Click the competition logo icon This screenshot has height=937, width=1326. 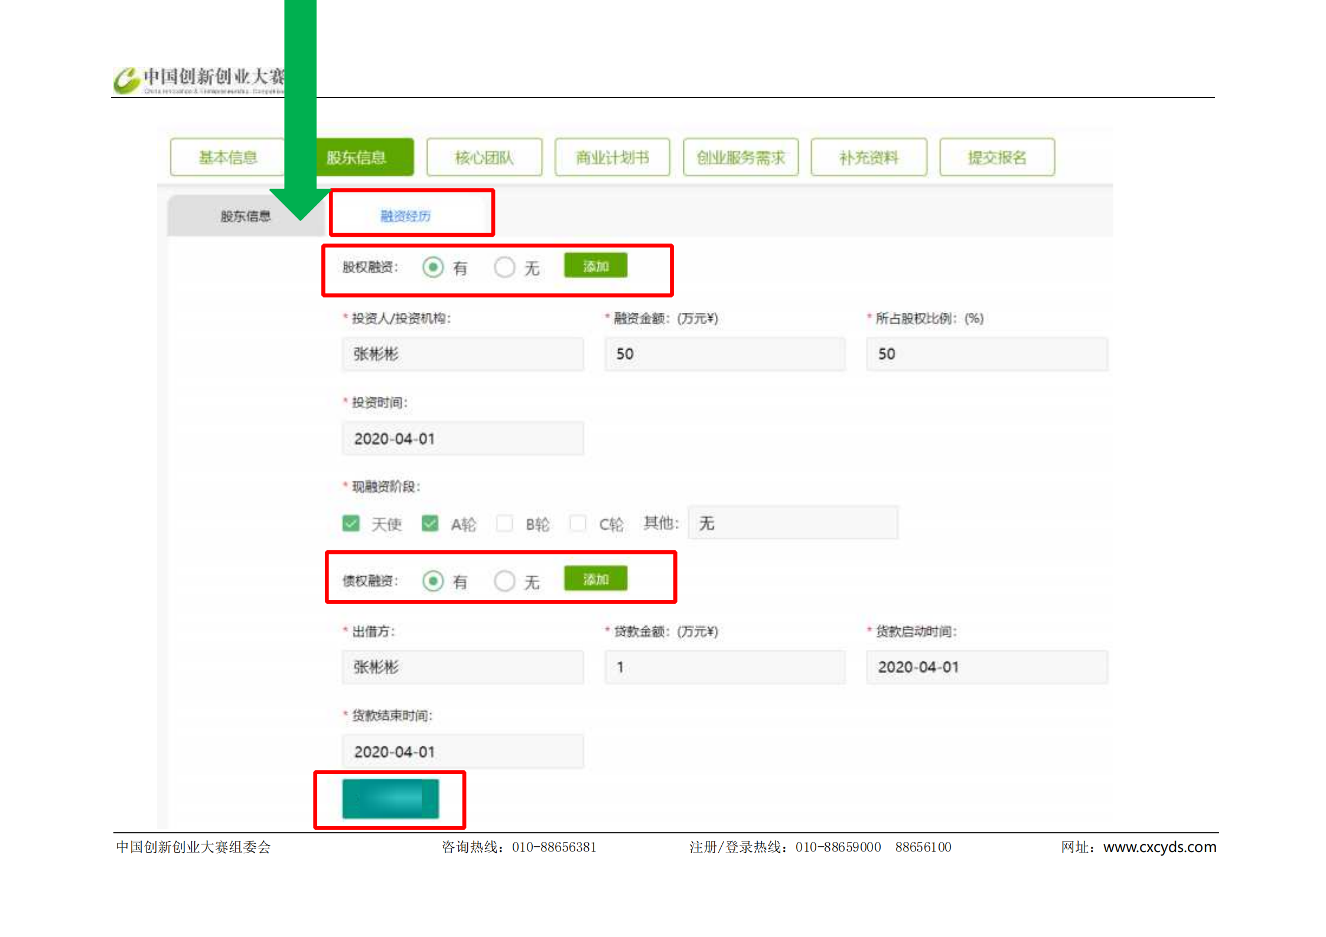[x=126, y=80]
